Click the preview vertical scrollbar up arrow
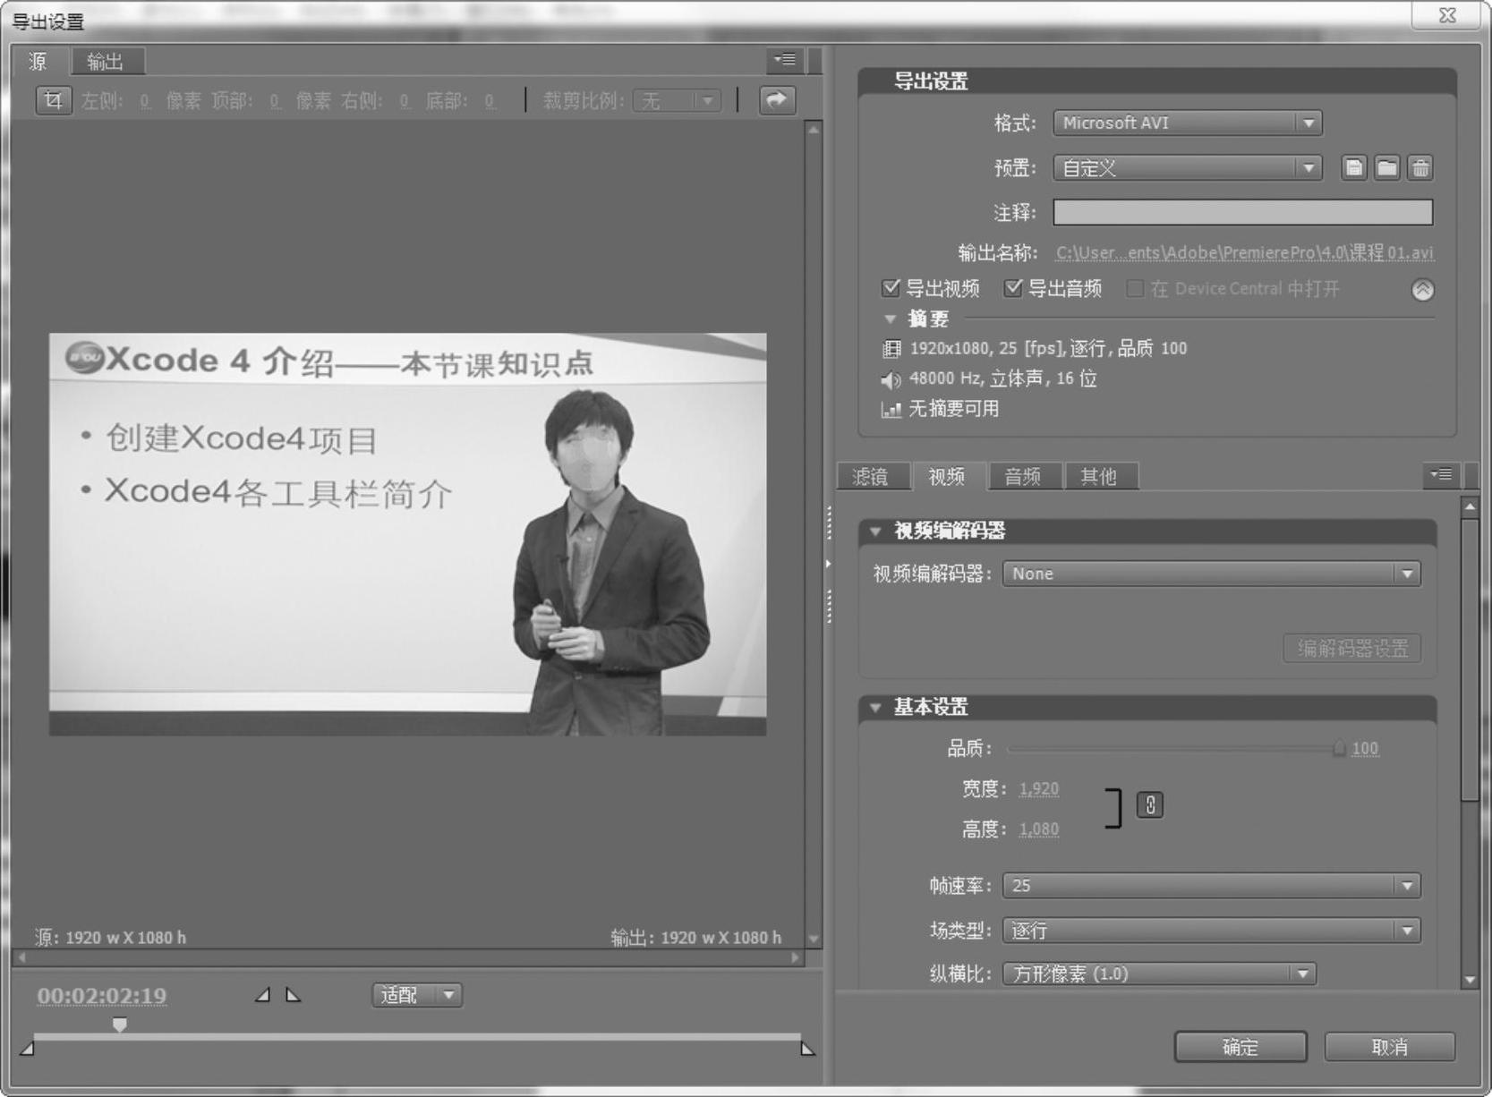The width and height of the screenshot is (1492, 1097). coord(814,130)
